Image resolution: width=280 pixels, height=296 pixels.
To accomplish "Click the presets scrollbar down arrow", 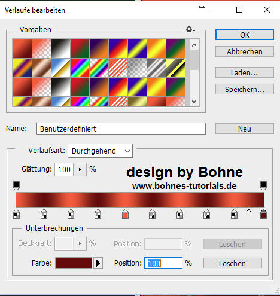I will point(194,102).
